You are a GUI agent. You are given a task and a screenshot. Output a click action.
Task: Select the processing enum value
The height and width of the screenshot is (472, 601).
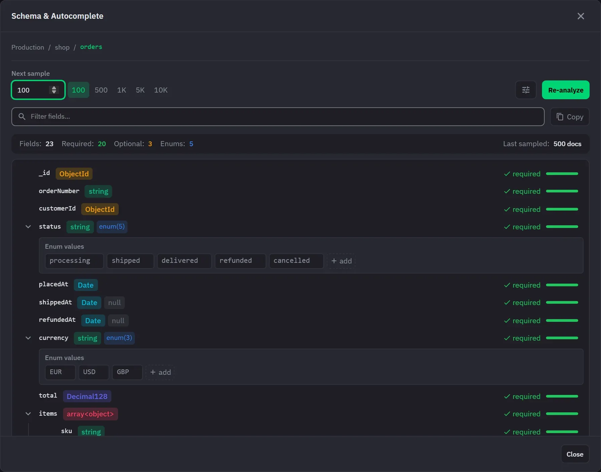[74, 261]
